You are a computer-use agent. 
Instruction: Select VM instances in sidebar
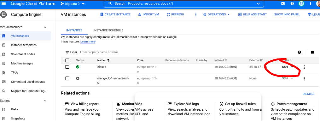coord(26,36)
